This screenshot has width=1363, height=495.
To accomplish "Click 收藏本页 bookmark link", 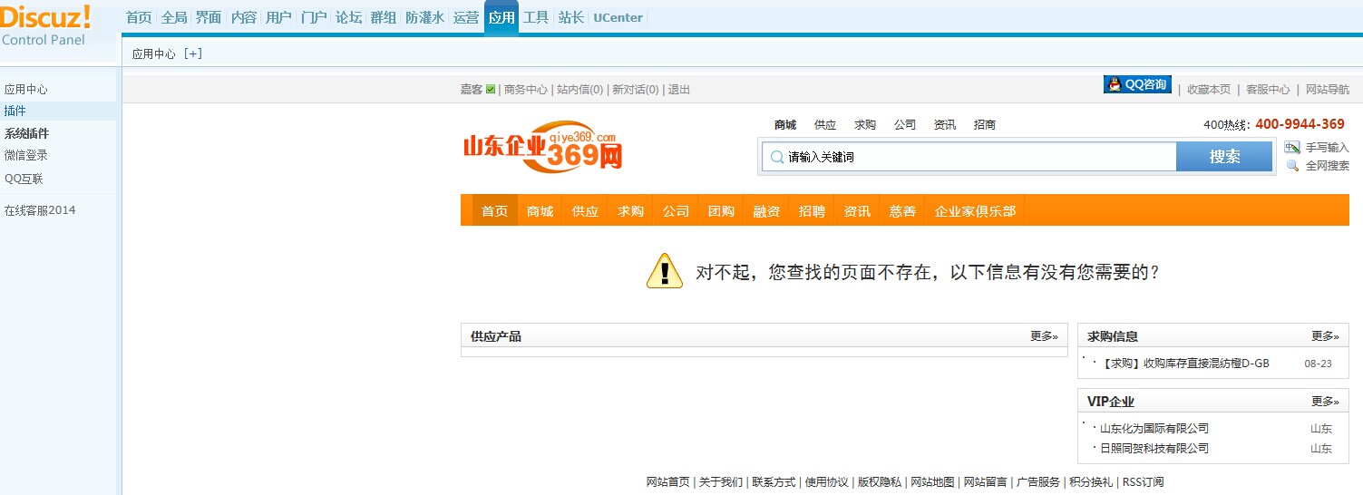I will (x=1210, y=89).
